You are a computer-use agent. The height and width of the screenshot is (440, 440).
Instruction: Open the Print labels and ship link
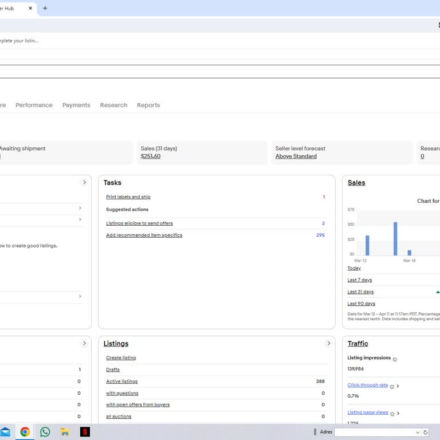128,197
